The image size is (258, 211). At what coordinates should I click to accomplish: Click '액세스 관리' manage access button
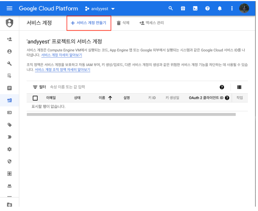(151, 23)
